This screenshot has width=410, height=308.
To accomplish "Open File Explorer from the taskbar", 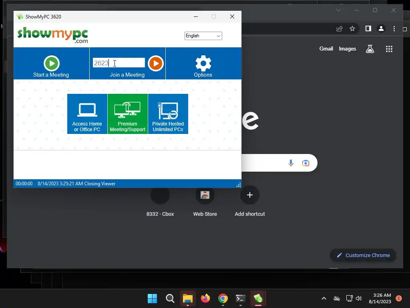I will [188, 298].
